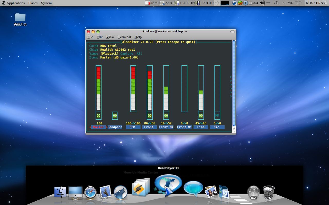Expand the Places menu
Image resolution: width=329 pixels, height=205 pixels.
(x=33, y=3)
